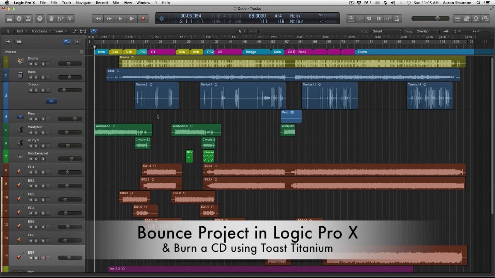Toggle the Waveform Zoom button
Image resolution: width=495 pixels, height=278 pixels.
click(446, 31)
